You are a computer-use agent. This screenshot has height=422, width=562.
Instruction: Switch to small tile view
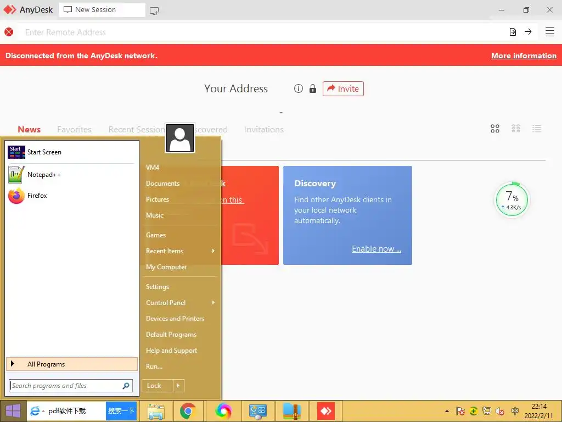pyautogui.click(x=516, y=129)
